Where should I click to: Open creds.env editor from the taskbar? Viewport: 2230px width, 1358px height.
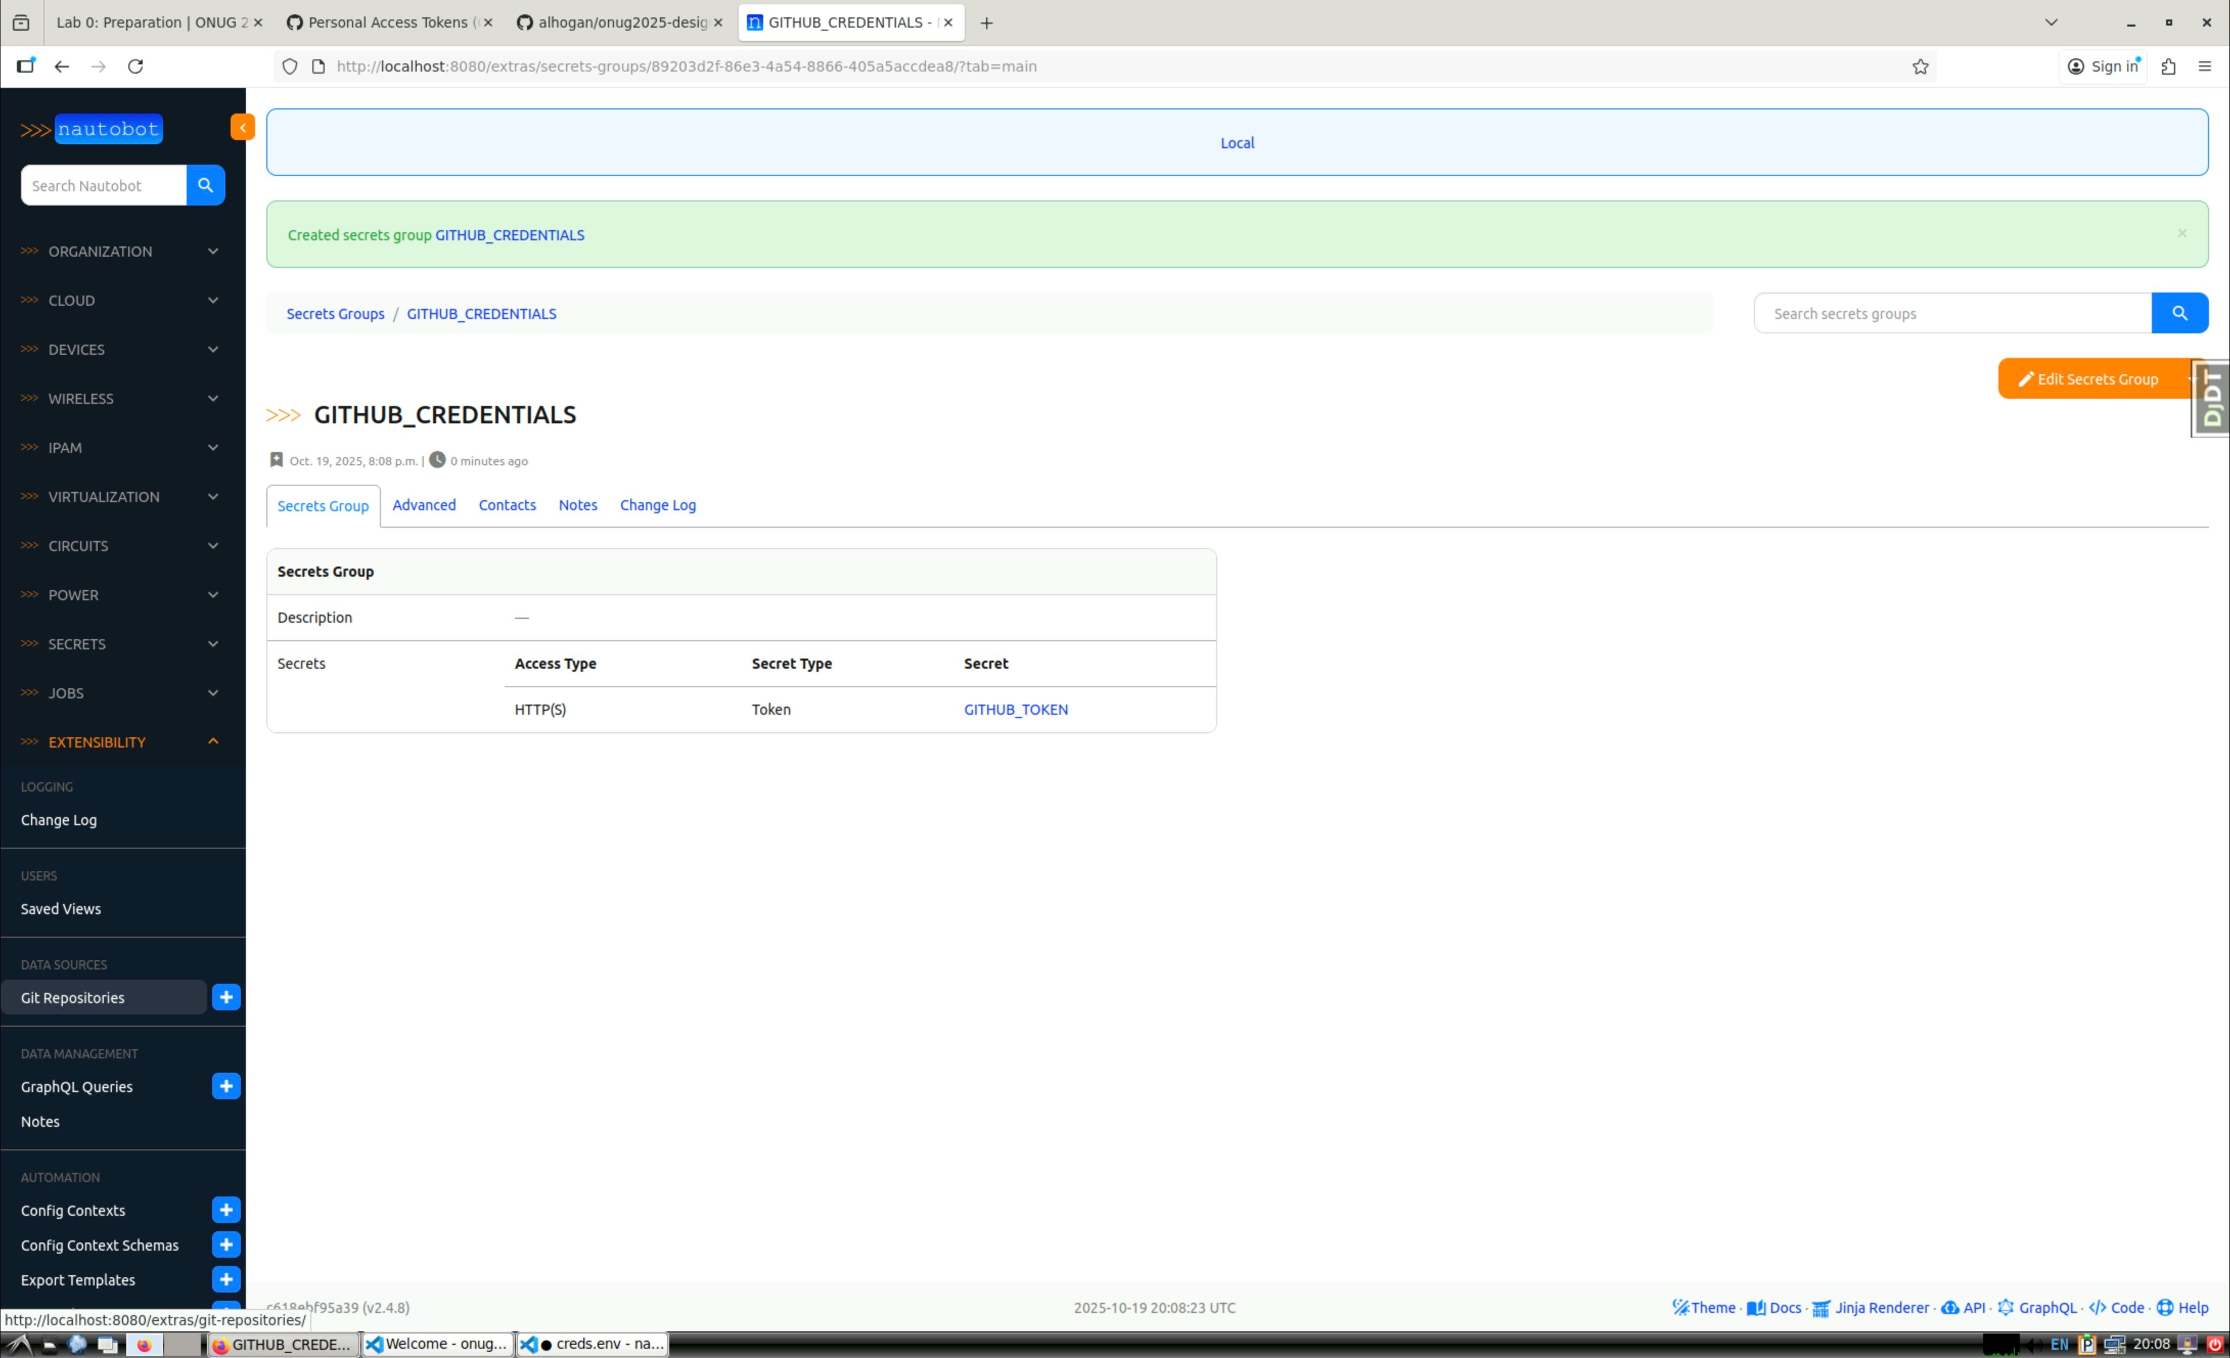click(x=593, y=1344)
